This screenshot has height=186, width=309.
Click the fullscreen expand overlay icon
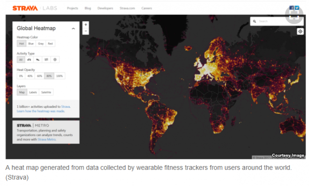pyautogui.click(x=294, y=15)
